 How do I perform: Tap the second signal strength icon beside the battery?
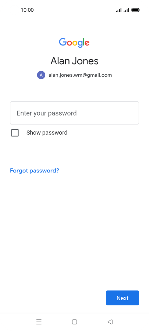click(x=126, y=10)
